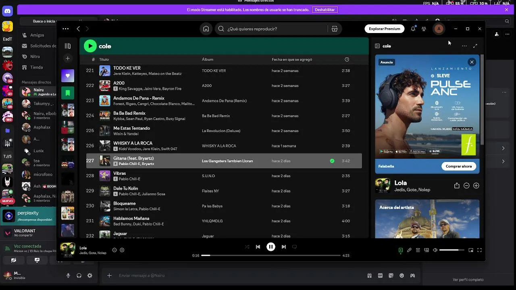
Task: Sort by duration clock icon
Action: [347, 59]
